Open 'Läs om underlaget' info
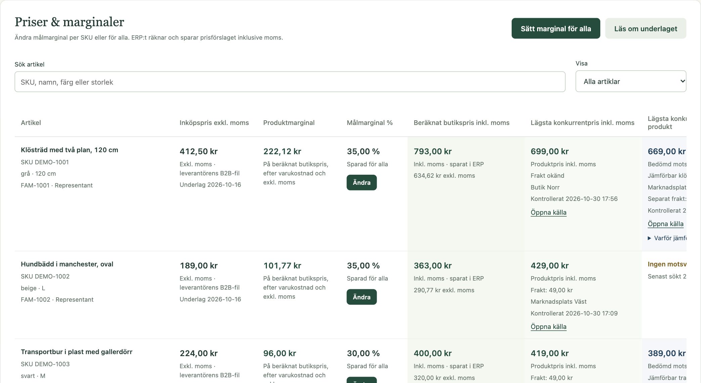The height and width of the screenshot is (383, 701). point(646,29)
